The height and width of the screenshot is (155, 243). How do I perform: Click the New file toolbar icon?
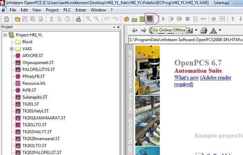(7, 19)
